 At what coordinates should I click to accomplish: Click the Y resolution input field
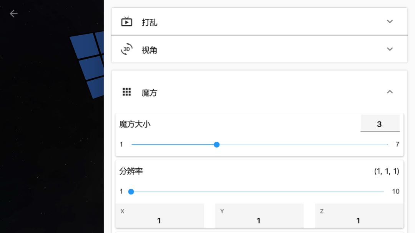click(x=259, y=216)
